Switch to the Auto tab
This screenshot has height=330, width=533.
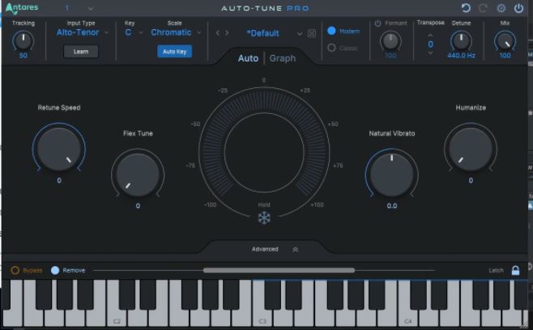point(248,58)
